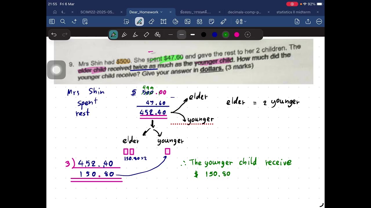
Task: Select the thickest stroke width
Action: click(193, 35)
